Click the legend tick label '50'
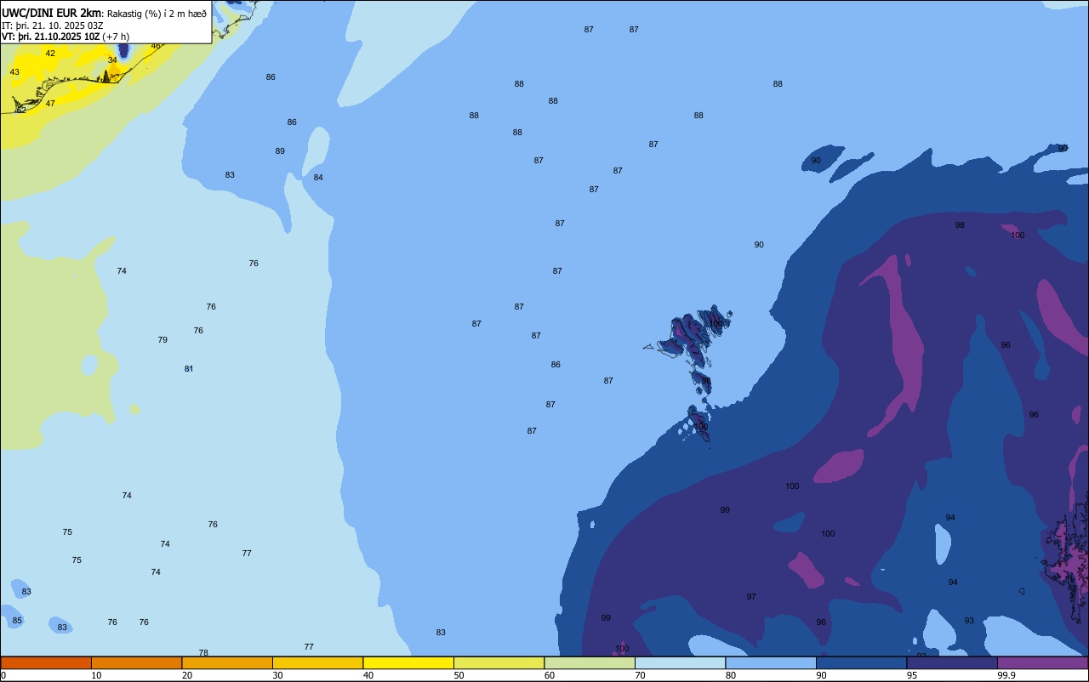This screenshot has height=682, width=1089. 459,675
